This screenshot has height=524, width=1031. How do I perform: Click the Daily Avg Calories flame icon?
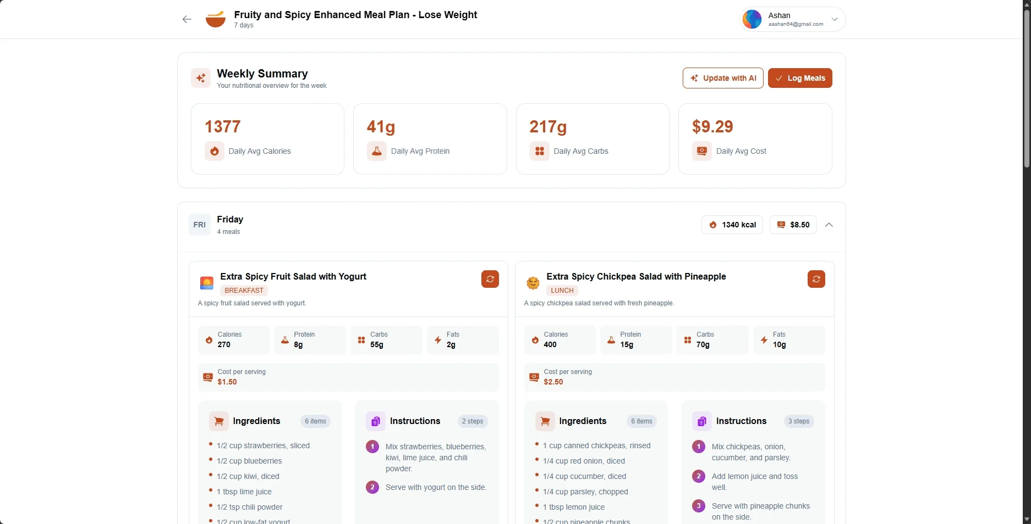214,151
